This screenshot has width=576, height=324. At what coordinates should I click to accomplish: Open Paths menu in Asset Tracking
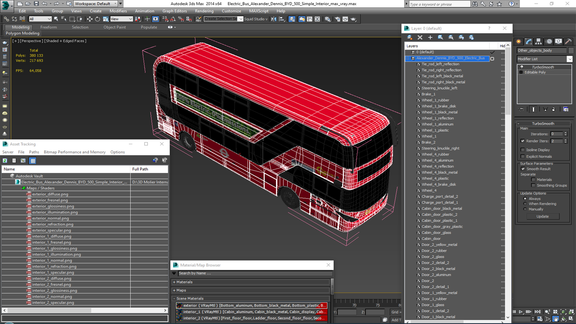34,152
